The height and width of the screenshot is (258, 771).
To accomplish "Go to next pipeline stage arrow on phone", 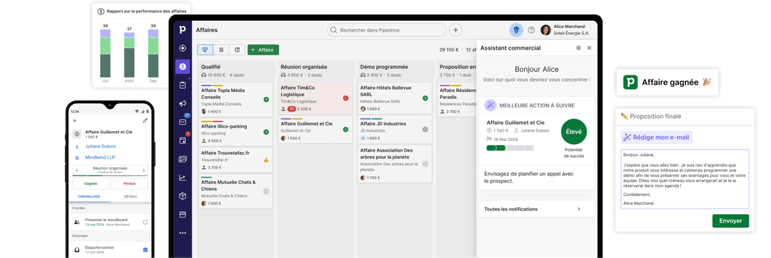I will coord(143,170).
